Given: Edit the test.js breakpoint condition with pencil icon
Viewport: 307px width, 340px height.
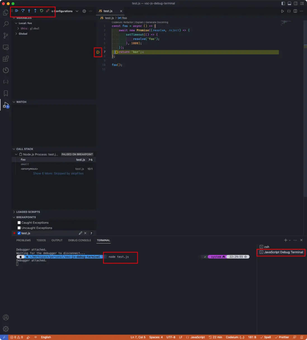Looking at the screenshot, I should (x=81, y=233).
